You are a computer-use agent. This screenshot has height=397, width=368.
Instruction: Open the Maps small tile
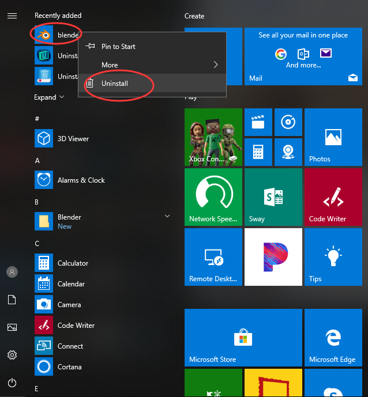tap(288, 152)
